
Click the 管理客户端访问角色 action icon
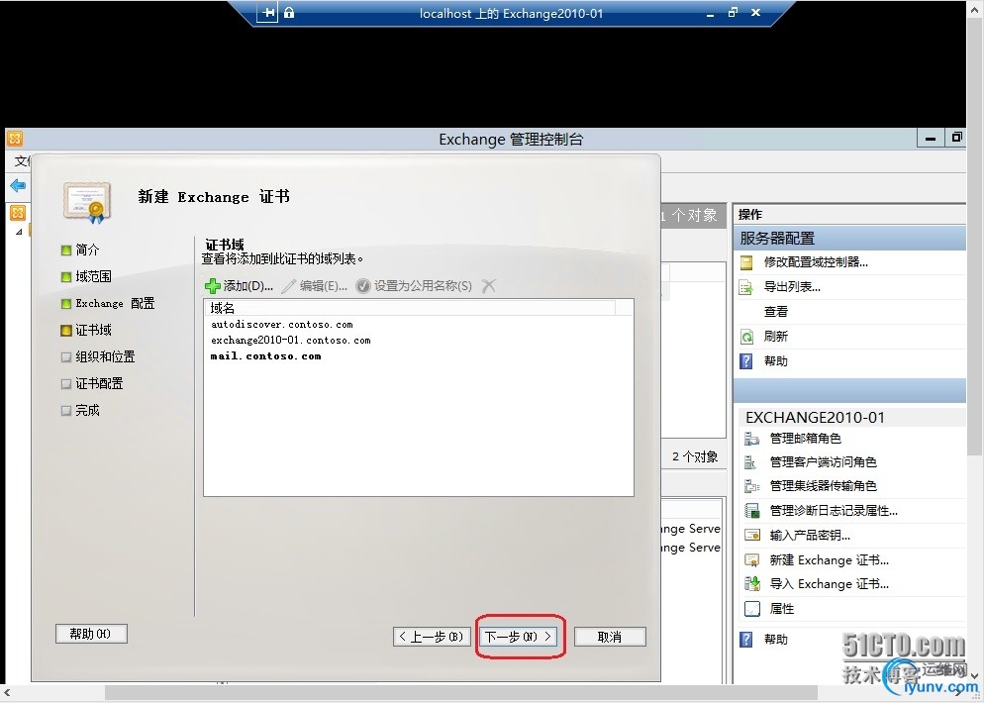(751, 462)
